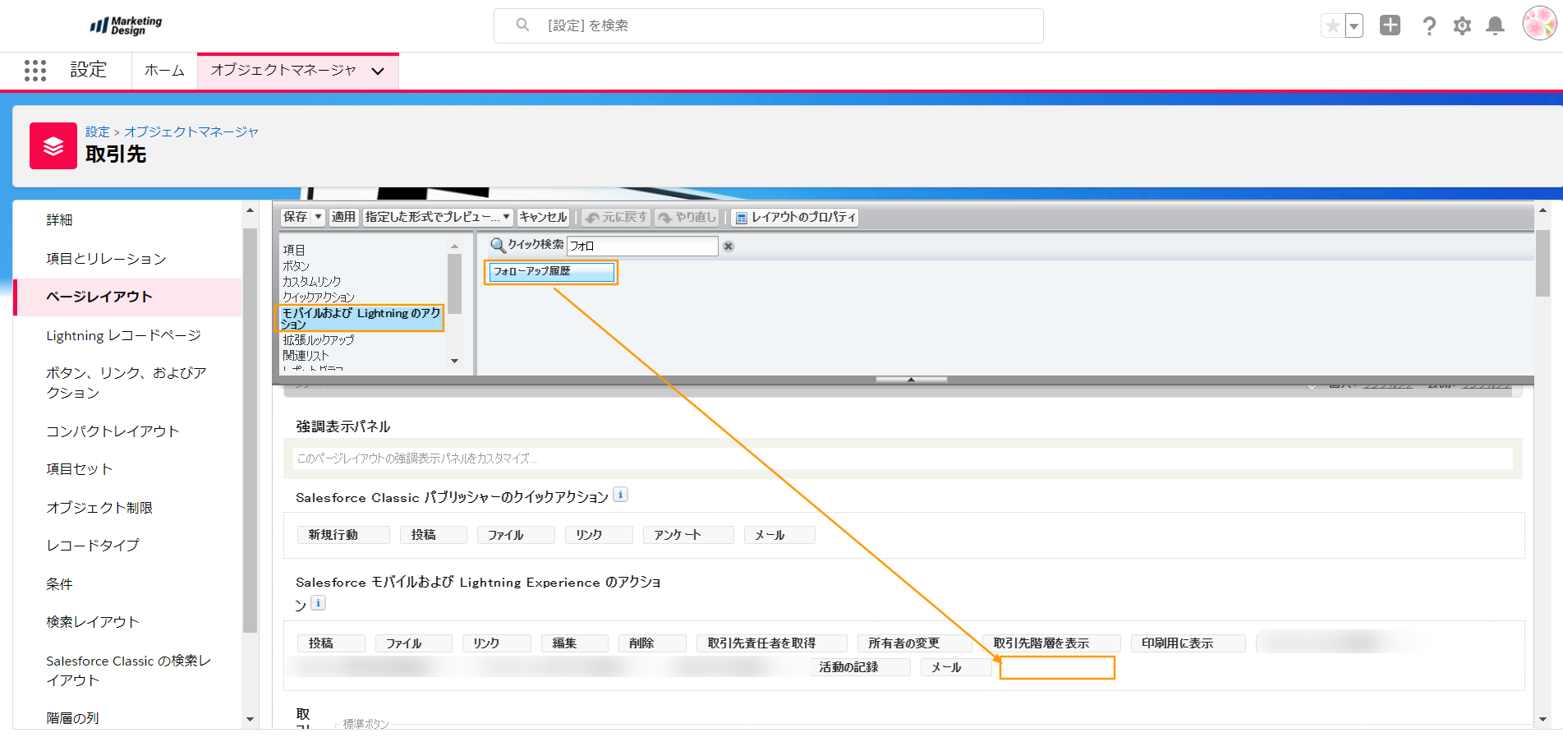1563x742 pixels.
Task: Open the notifications bell
Action: point(1495,26)
